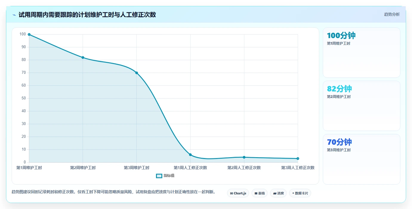Click x-axis label 第3周人工修正次数
This screenshot has width=412, height=209.
[298, 168]
